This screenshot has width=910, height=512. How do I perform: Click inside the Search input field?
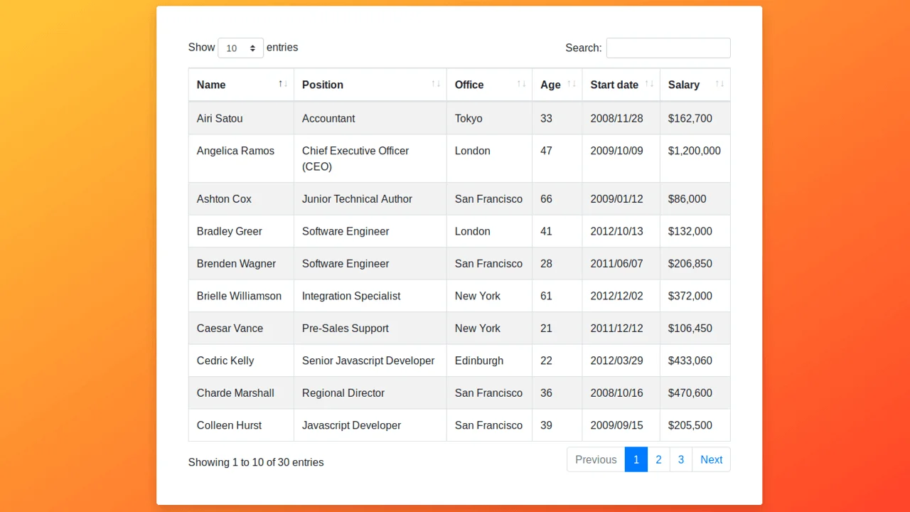tap(668, 48)
